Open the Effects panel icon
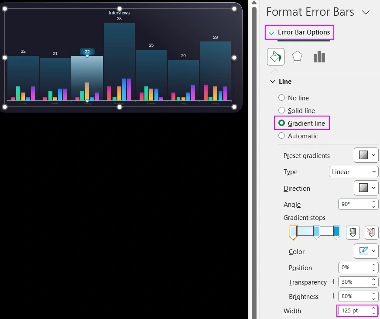The image size is (380, 319). pos(298,56)
